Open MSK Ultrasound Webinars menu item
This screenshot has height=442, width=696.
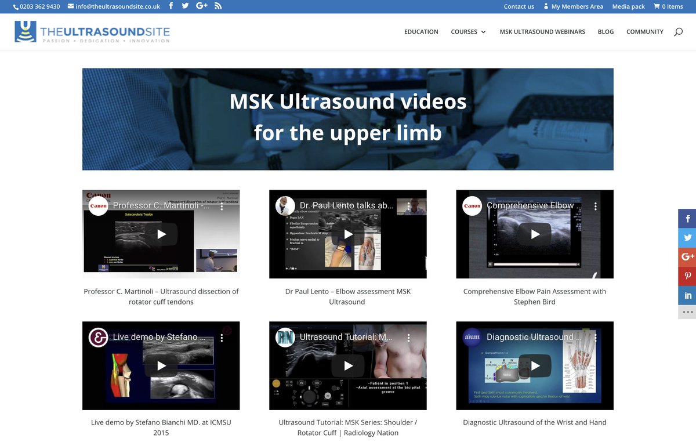542,32
